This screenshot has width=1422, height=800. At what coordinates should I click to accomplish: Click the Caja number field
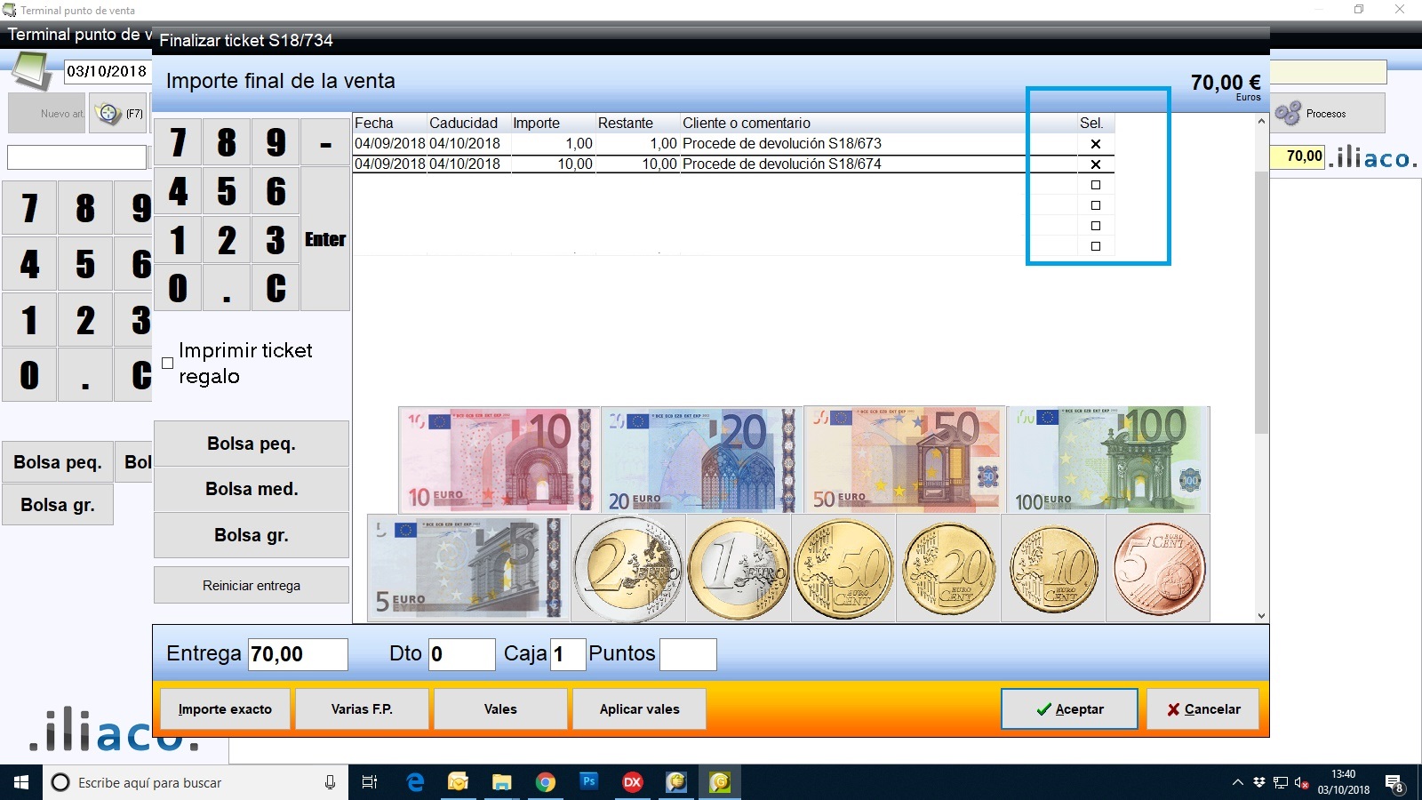coord(568,654)
